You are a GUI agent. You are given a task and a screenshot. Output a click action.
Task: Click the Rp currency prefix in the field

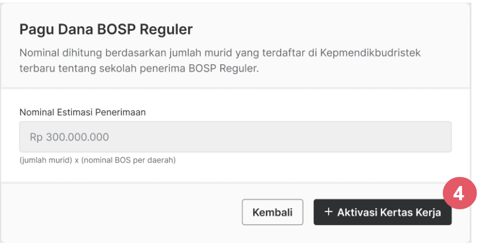[36, 137]
